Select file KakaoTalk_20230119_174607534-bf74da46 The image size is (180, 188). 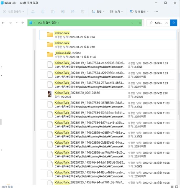tap(108, 124)
